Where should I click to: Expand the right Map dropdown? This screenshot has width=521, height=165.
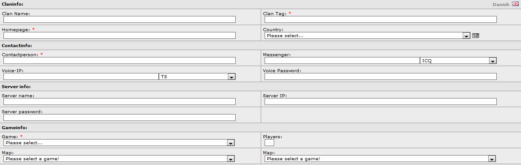click(380, 159)
